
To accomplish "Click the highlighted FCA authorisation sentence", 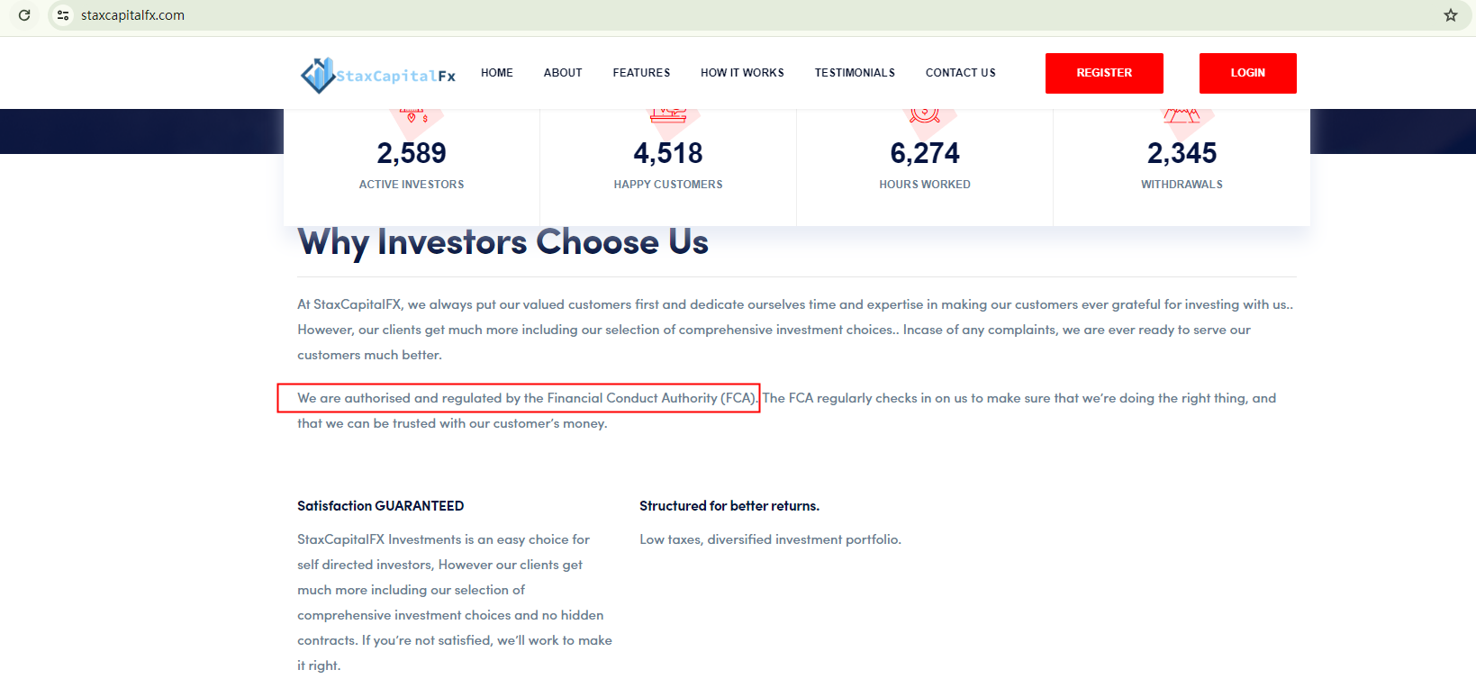I will tap(527, 398).
